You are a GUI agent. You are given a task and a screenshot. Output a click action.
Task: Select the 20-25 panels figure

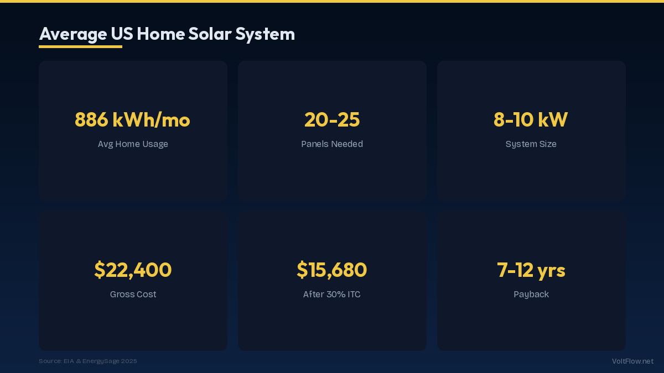332,120
